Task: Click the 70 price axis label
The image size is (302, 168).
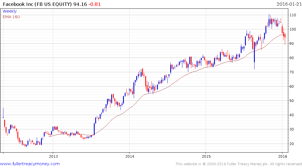Action: click(x=292, y=72)
